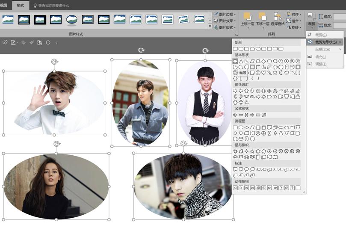Select the first picture style thumbnail
Image resolution: width=346 pixels, height=225 pixels.
8,19
